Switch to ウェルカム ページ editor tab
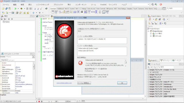 tap(43, 16)
